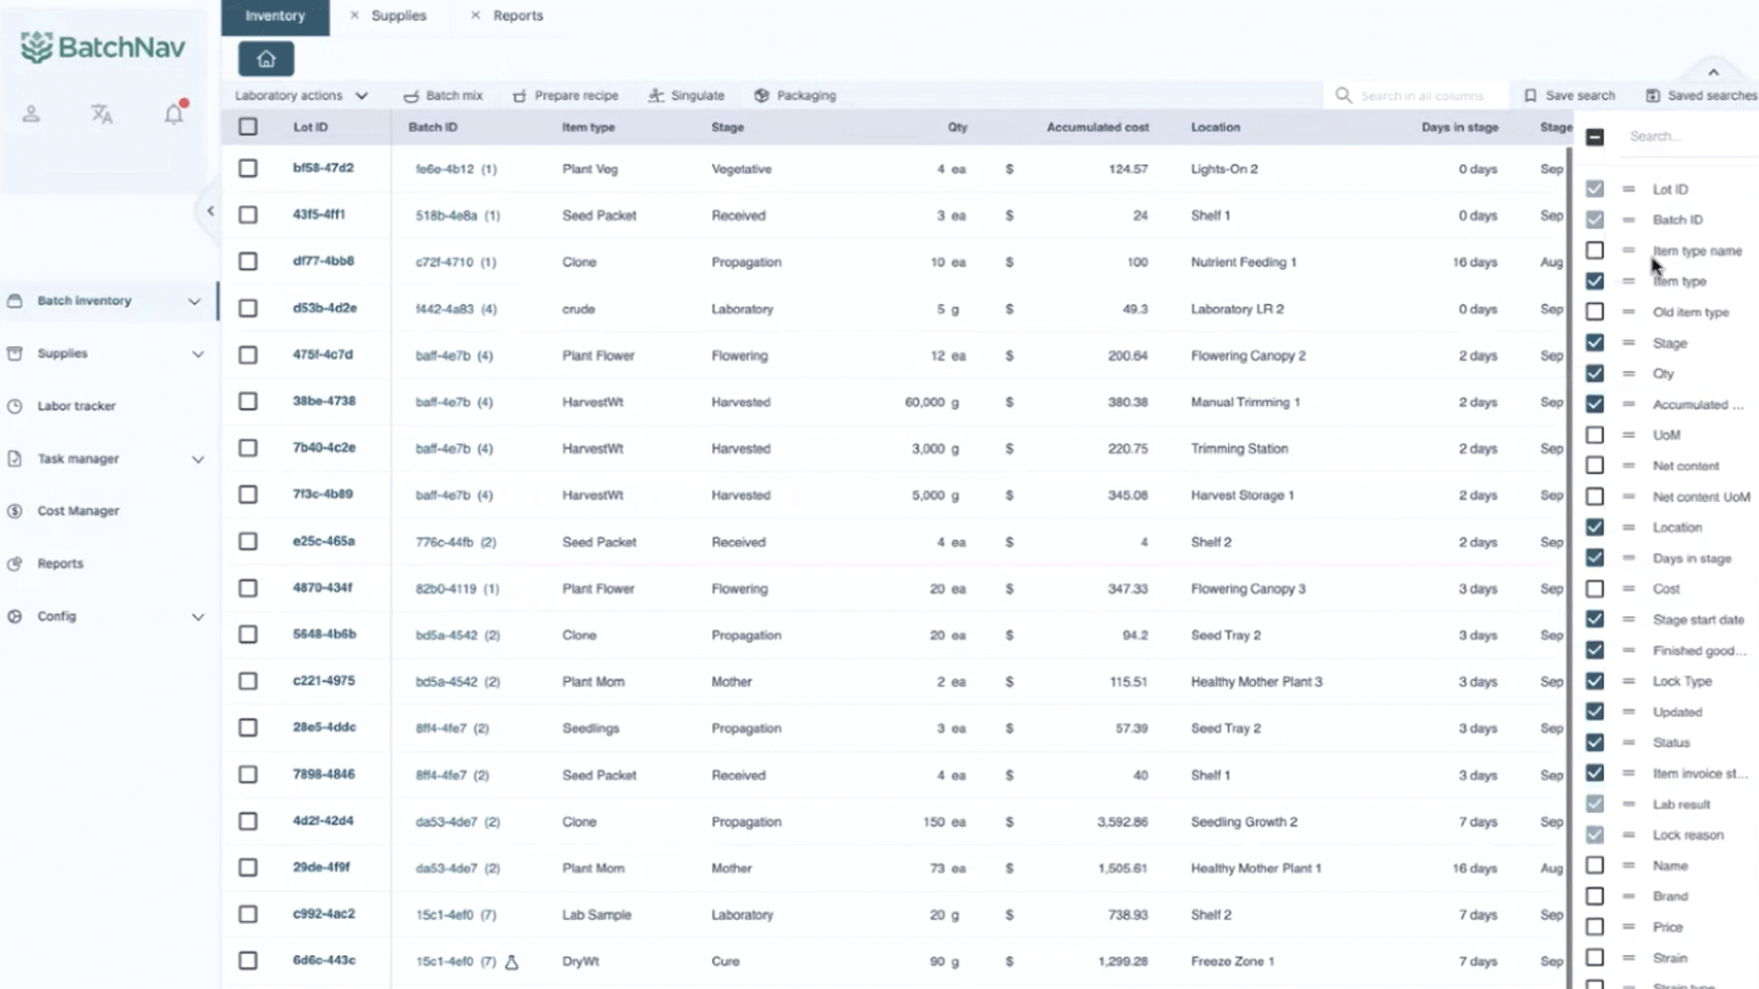Click the user profile icon
1759x989 pixels.
[x=32, y=114]
